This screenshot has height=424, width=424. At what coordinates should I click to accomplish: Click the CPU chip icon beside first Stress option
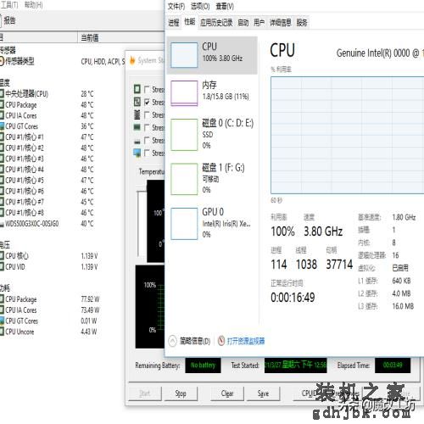tap(137, 89)
